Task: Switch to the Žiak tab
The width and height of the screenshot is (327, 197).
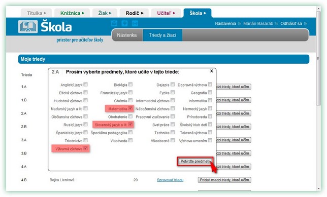Action: (x=105, y=13)
